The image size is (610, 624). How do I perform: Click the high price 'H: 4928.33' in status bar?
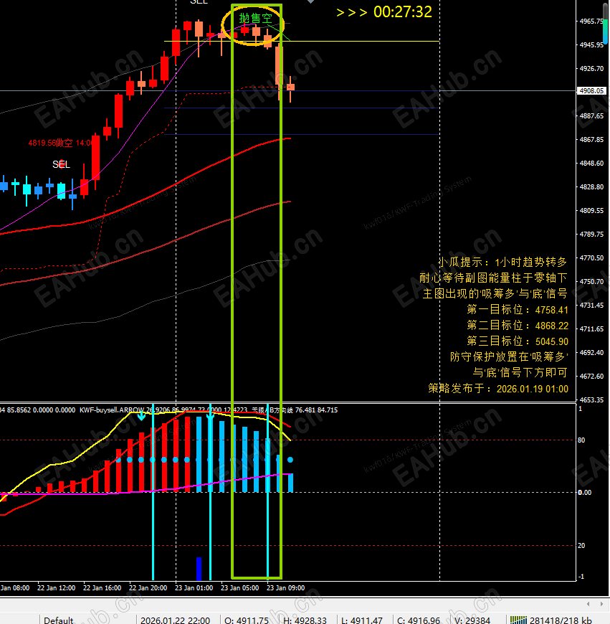pos(305,620)
